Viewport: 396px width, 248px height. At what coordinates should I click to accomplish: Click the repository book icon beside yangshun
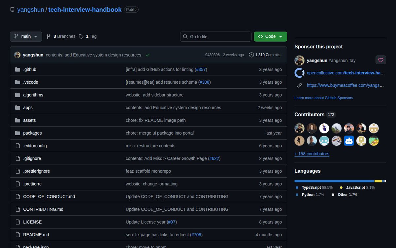click(13, 10)
